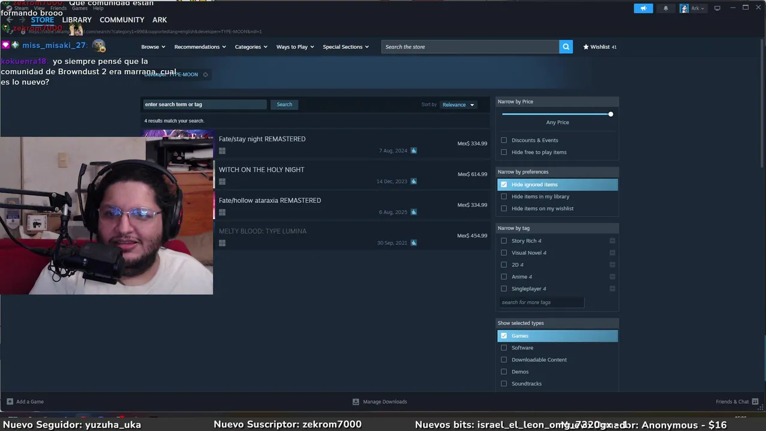The height and width of the screenshot is (431, 766).
Task: Exclude the Story Rich tag icon
Action: click(612, 241)
